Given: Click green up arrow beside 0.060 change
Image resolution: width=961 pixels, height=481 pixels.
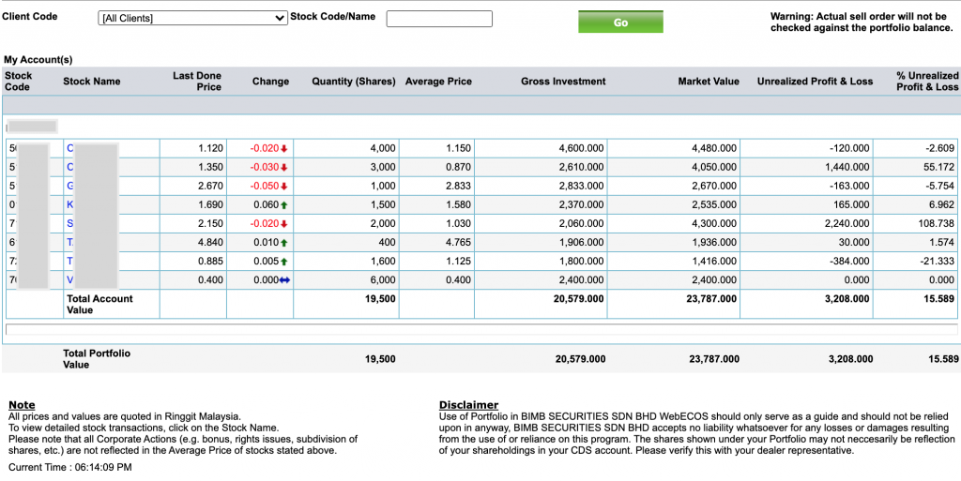Looking at the screenshot, I should pos(283,205).
